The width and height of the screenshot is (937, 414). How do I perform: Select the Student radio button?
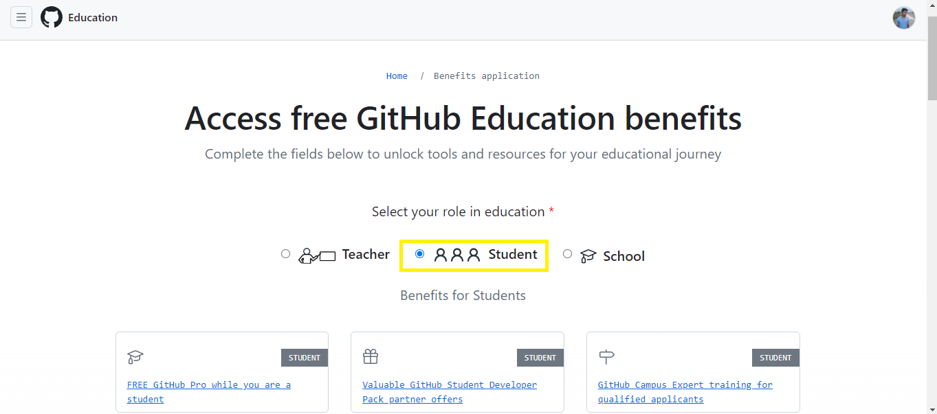click(420, 254)
